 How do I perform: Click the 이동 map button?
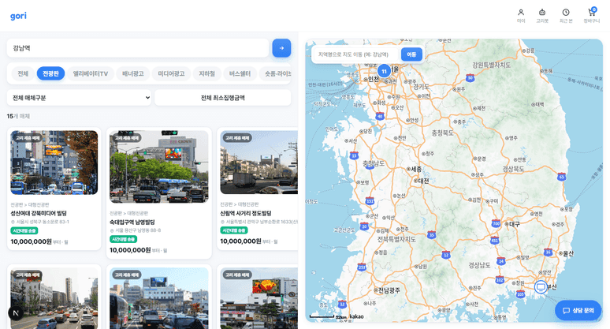(411, 54)
